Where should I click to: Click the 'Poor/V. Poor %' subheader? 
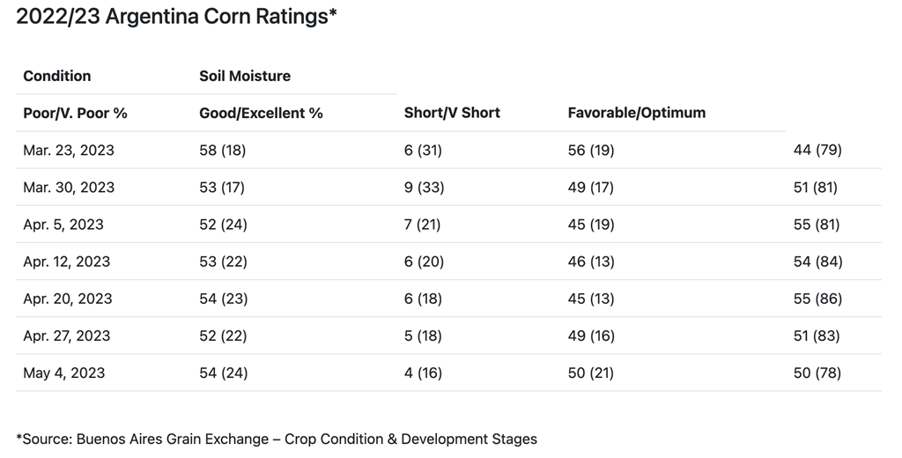(76, 113)
